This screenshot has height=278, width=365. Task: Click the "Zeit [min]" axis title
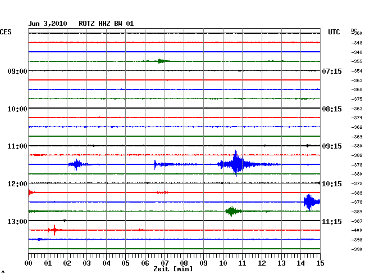pos(173,269)
